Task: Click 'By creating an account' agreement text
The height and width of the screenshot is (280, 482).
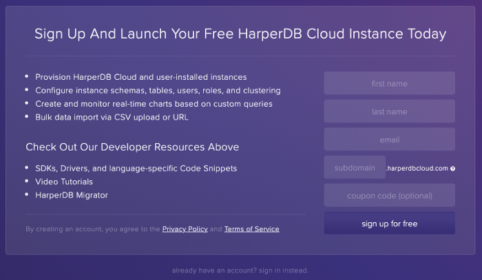Action: pyautogui.click(x=93, y=229)
